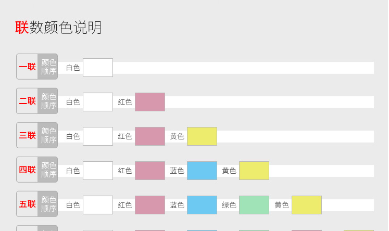Click the red swatch in the 三联 row

click(x=150, y=136)
